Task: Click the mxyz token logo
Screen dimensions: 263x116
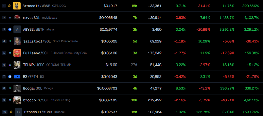Action: (x=17, y=18)
